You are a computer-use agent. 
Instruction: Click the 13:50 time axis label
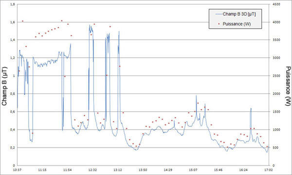(143, 170)
